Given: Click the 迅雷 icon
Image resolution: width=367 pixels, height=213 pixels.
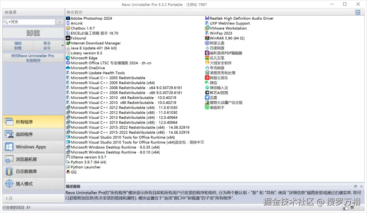Looking at the screenshot, I should (207, 98).
